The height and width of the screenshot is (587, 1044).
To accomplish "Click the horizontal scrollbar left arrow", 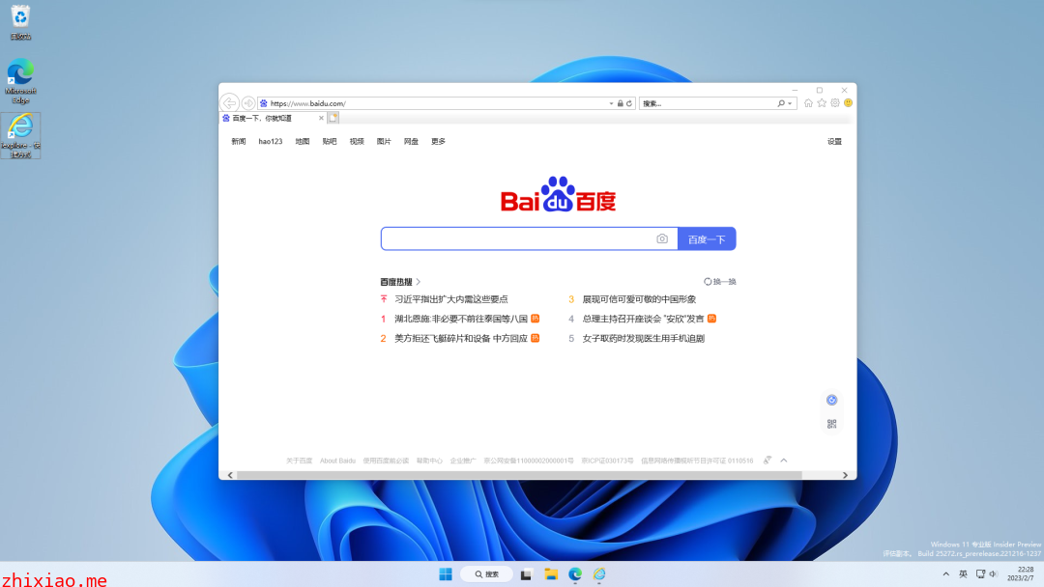I will [230, 475].
